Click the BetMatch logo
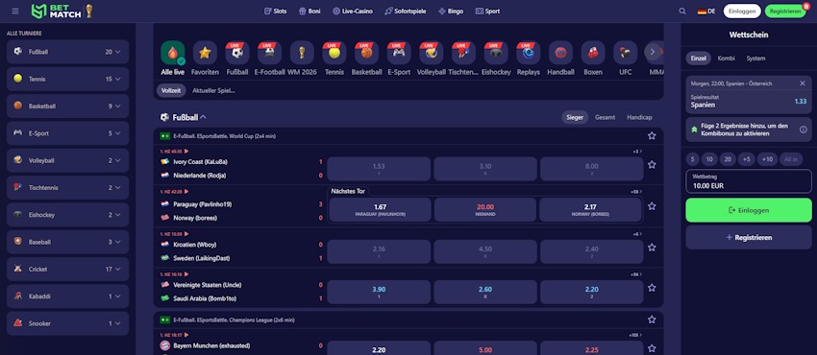This screenshot has height=355, width=817. tap(62, 11)
